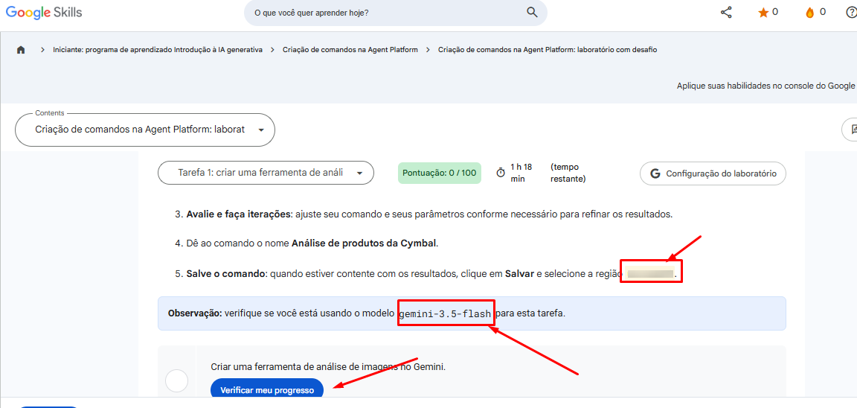857x408 pixels.
Task: Click the Google Skills logo
Action: [x=45, y=12]
